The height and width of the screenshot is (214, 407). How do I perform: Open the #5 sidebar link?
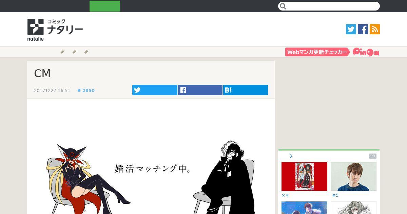pos(335,195)
